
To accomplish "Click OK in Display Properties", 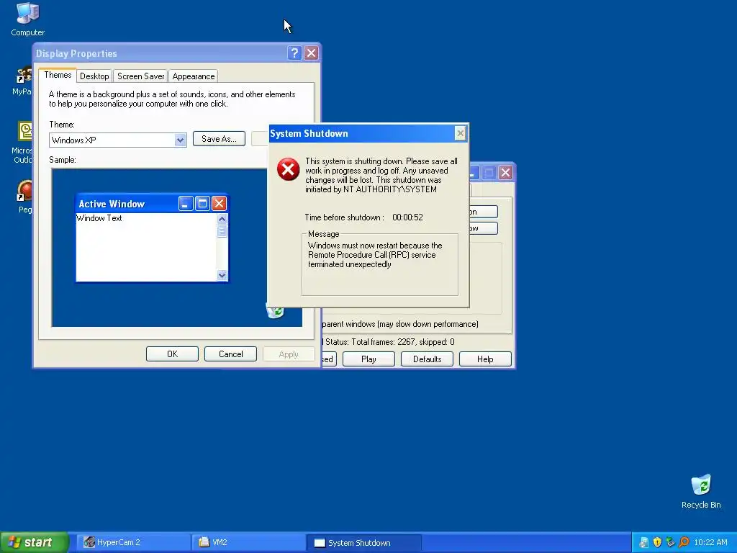I will pyautogui.click(x=172, y=354).
